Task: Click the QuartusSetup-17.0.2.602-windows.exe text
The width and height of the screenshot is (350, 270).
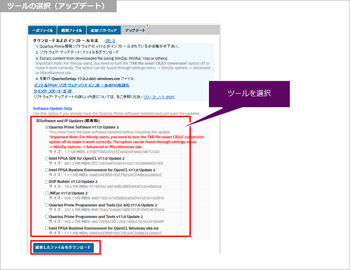Action: click(x=86, y=79)
